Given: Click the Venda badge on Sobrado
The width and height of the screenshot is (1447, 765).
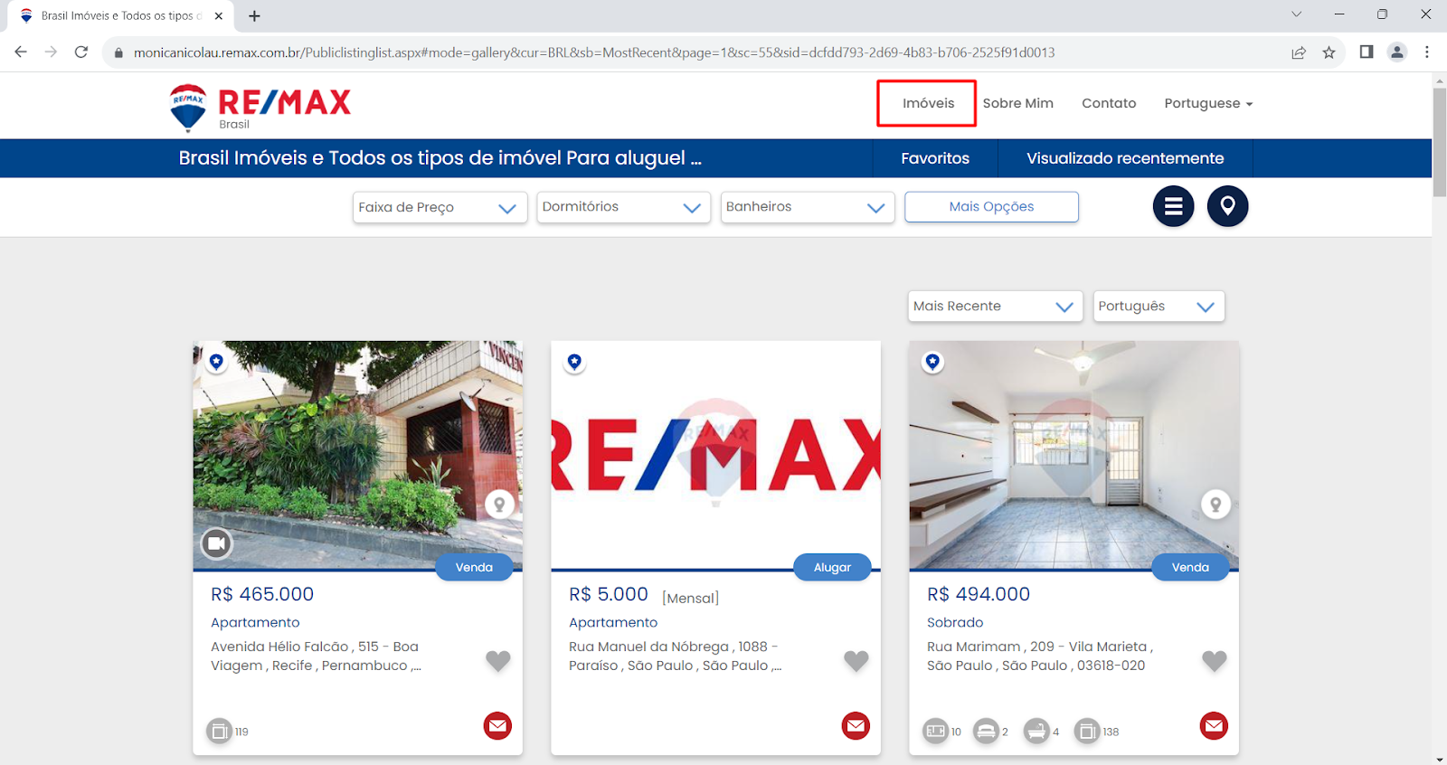Looking at the screenshot, I should (x=1190, y=567).
